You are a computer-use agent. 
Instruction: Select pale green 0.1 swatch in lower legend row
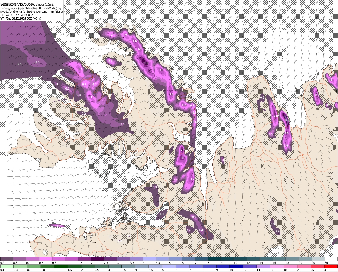coord(7,266)
